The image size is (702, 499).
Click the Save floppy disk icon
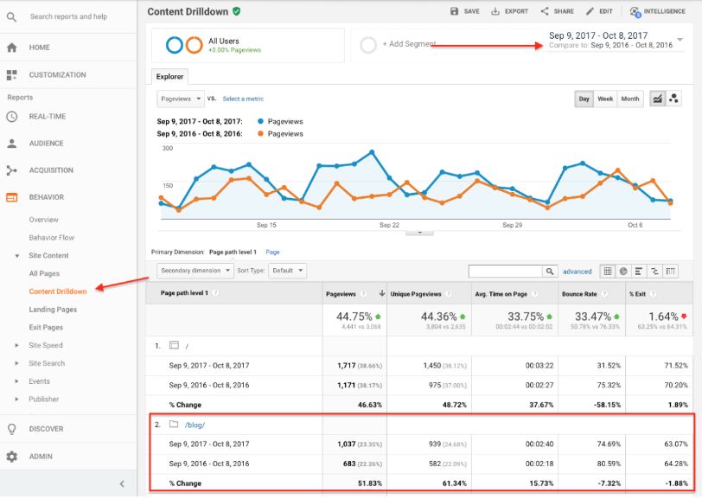point(455,11)
